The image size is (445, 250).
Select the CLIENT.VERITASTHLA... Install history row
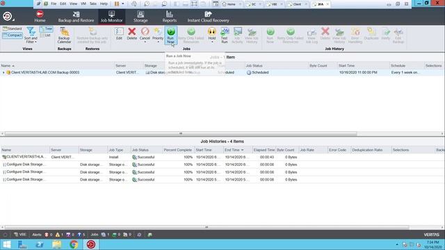click(x=222, y=157)
